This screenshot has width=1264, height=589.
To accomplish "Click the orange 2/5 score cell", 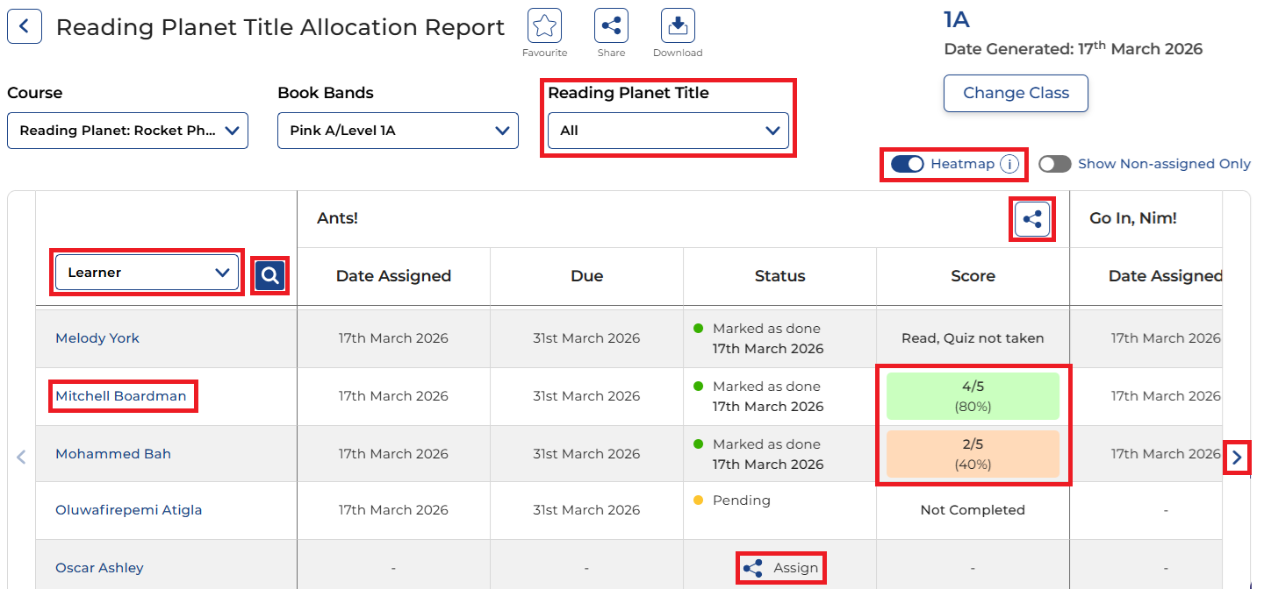I will point(973,454).
